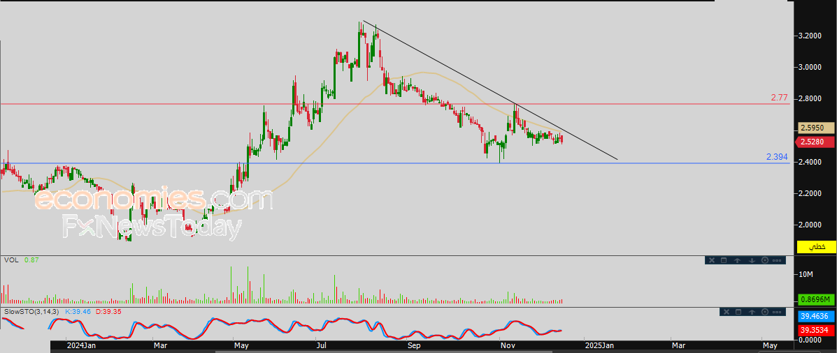This screenshot has width=837, height=353.
Task: Click the D:39.35 readout in SlowSTO
Action: 109,311
